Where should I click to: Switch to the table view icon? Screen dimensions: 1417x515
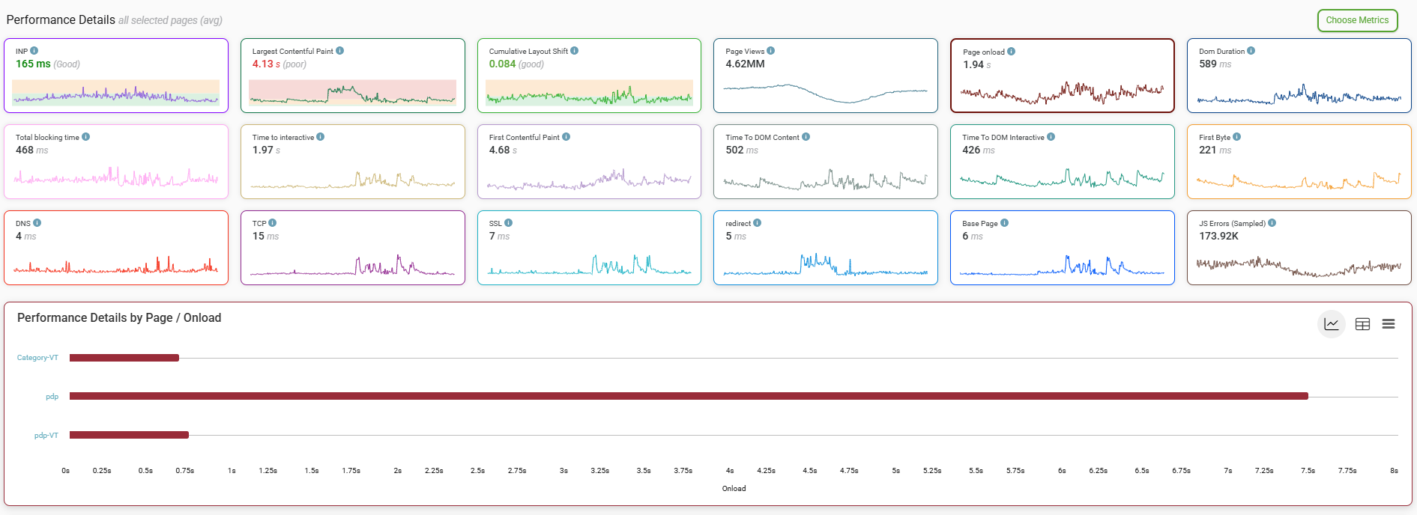coord(1363,324)
